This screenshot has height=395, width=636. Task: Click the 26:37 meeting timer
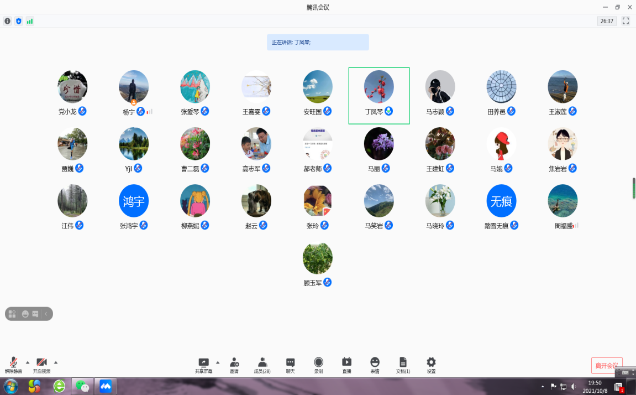[x=607, y=21]
